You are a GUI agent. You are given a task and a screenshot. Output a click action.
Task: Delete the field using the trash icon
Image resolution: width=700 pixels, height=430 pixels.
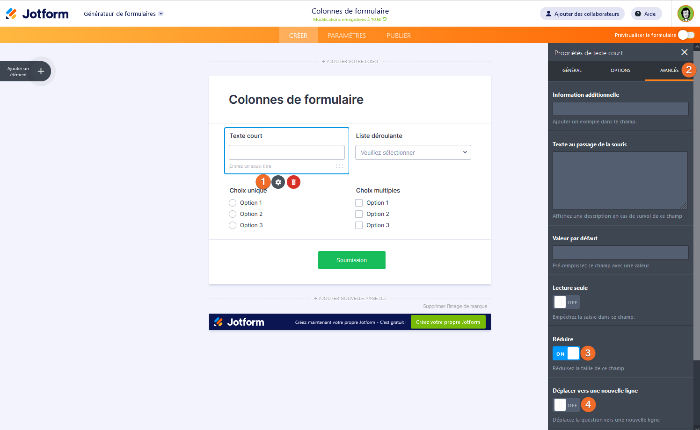point(293,182)
